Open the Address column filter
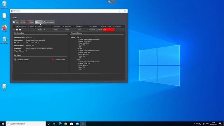Image resolution: width=224 pixels, height=126 pixels. tap(52, 27)
